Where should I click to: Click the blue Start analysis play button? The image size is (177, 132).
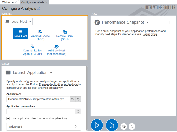click(97, 125)
